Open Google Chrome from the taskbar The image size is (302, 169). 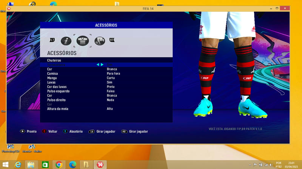(x=59, y=164)
